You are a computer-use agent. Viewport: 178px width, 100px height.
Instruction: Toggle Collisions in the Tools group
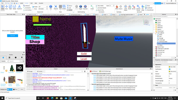pyautogui.click(x=27, y=6)
